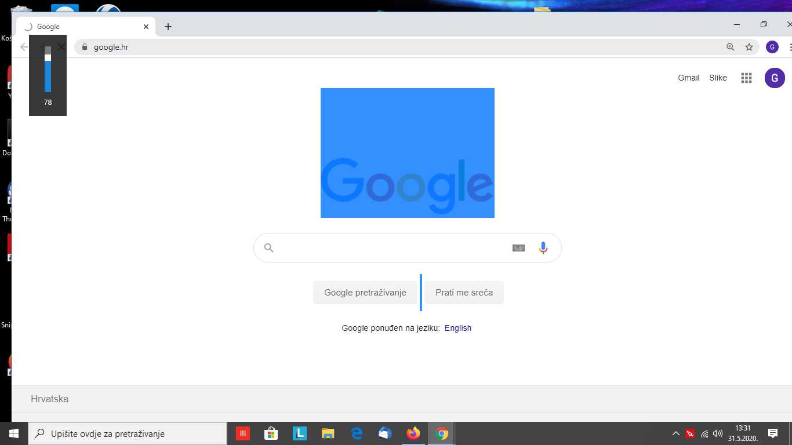Open File Explorer from taskbar
792x445 pixels.
tap(328, 433)
